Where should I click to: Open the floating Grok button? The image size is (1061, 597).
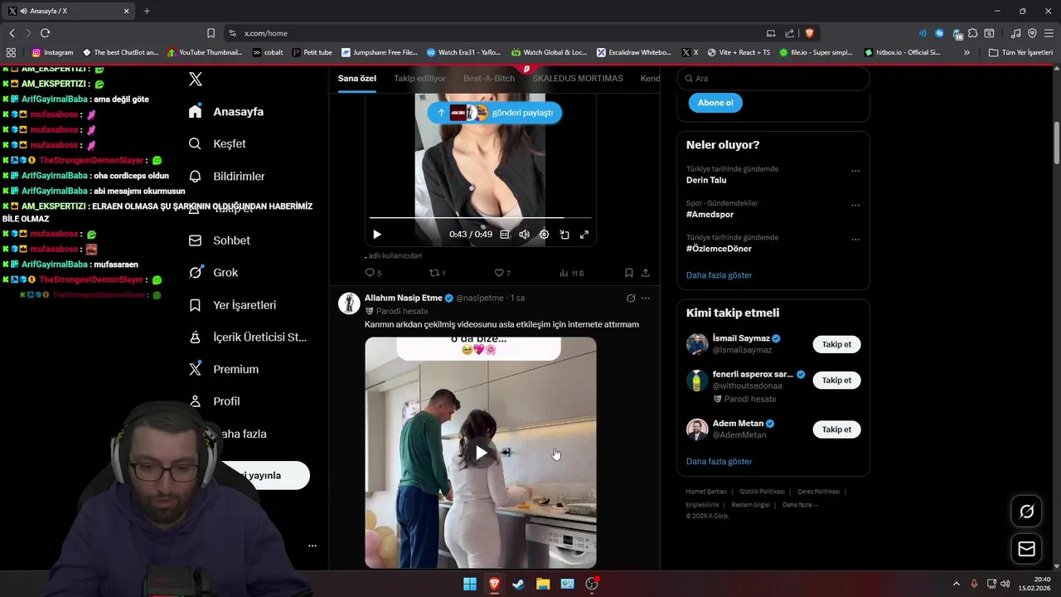(x=1026, y=512)
